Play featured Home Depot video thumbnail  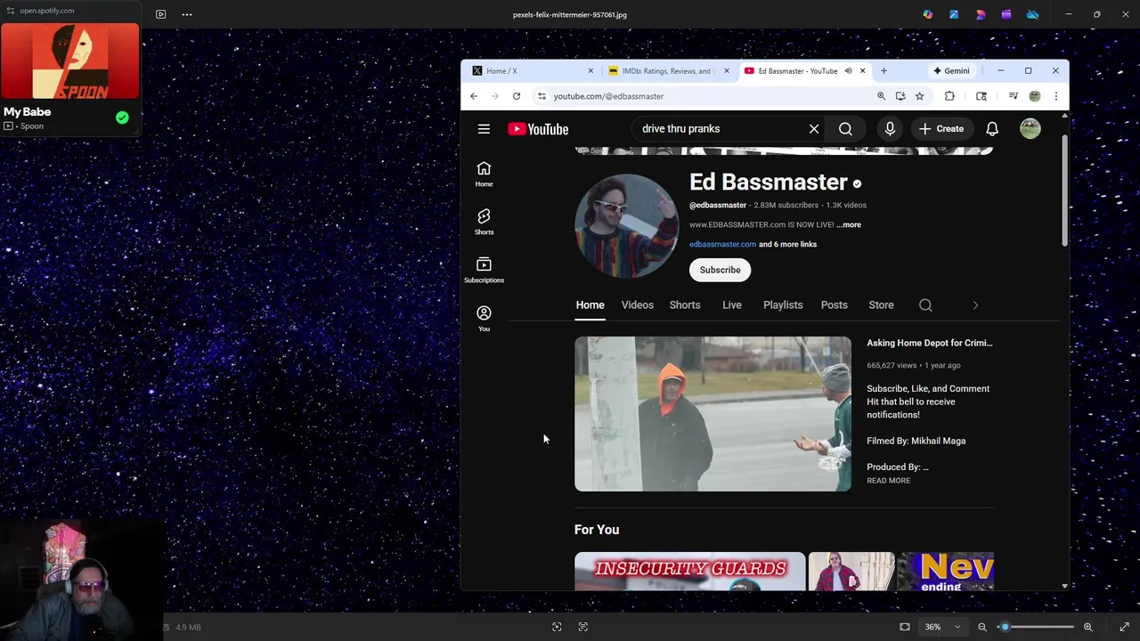click(712, 414)
